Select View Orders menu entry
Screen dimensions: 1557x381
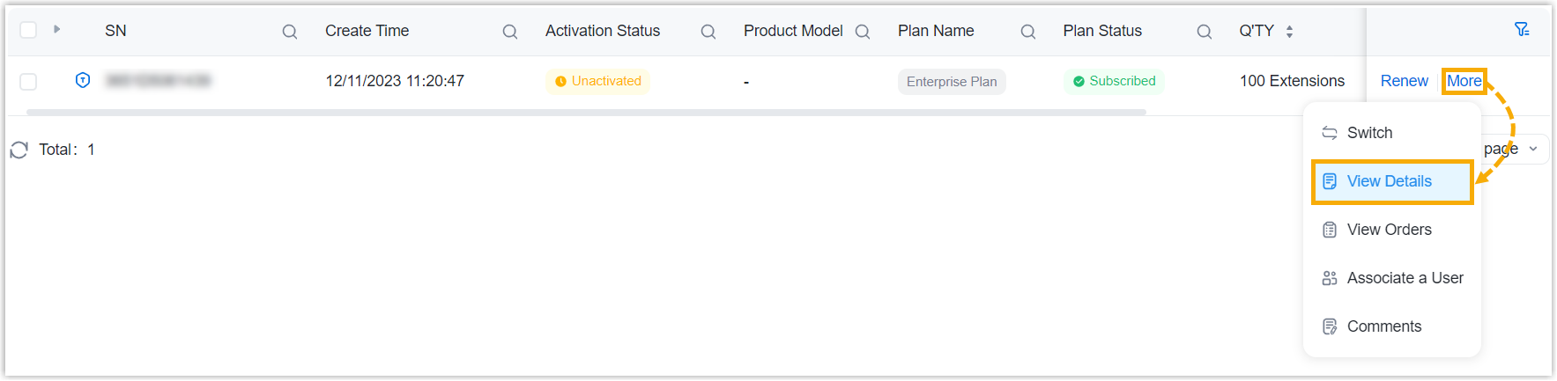coord(1389,230)
